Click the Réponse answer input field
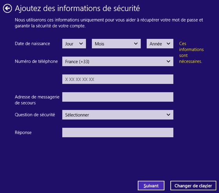 click(118, 133)
